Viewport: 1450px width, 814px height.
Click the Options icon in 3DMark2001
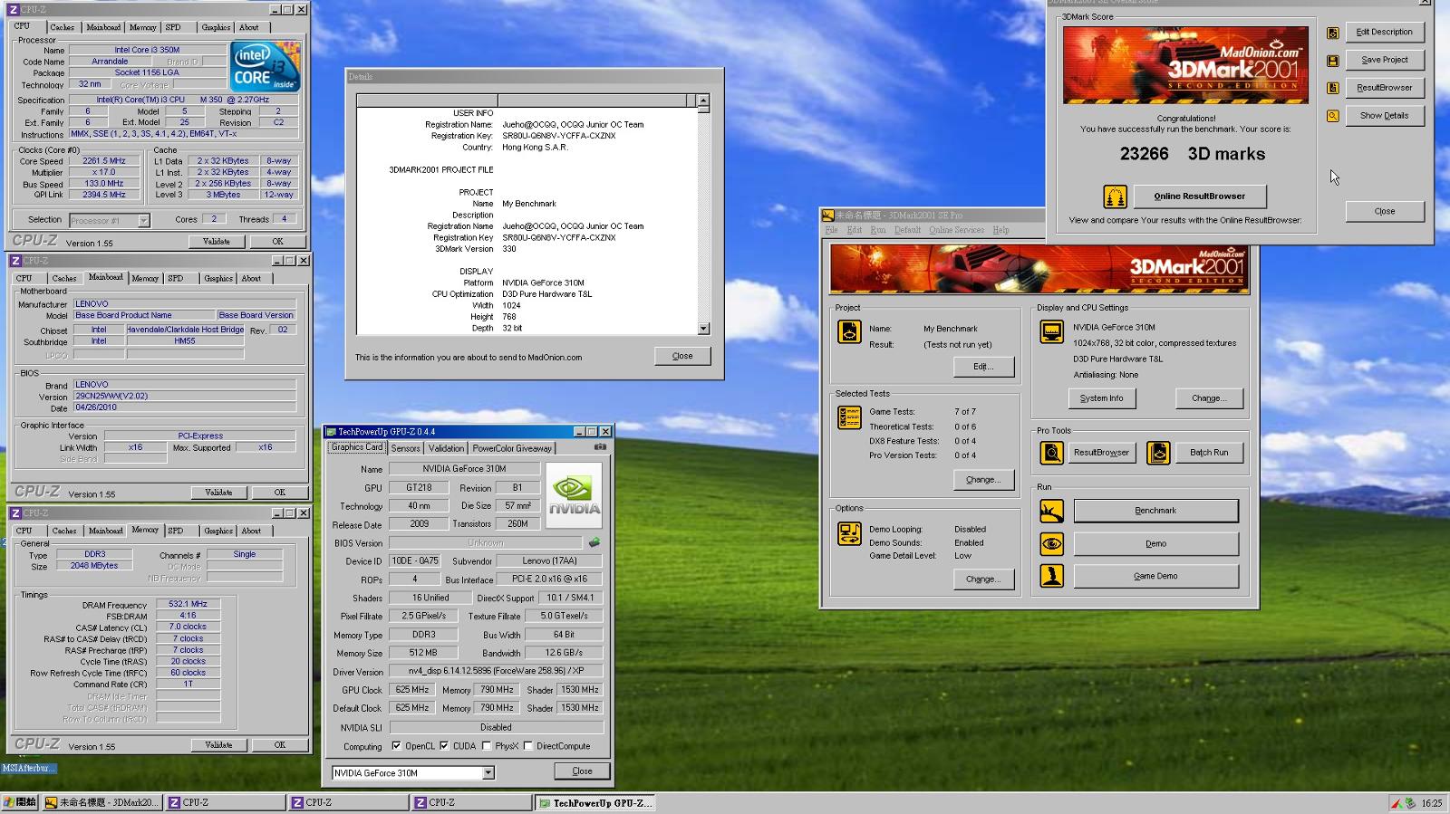(x=849, y=533)
